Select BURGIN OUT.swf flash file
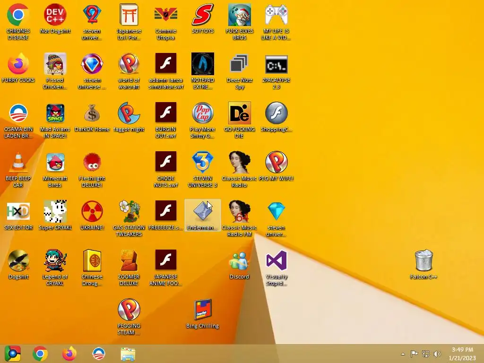Screen dimensions: 484x363 coord(166,113)
